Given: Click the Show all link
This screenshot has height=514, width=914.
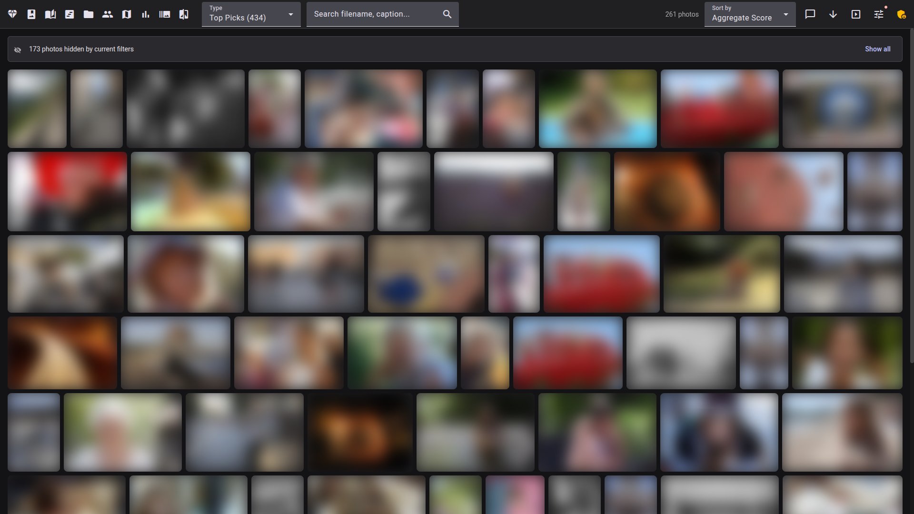Looking at the screenshot, I should [x=878, y=49].
